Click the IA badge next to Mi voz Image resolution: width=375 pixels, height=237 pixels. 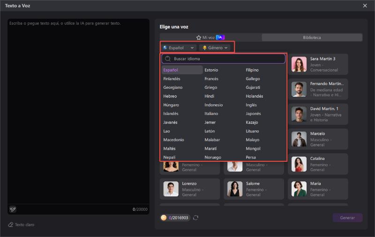[x=220, y=37]
